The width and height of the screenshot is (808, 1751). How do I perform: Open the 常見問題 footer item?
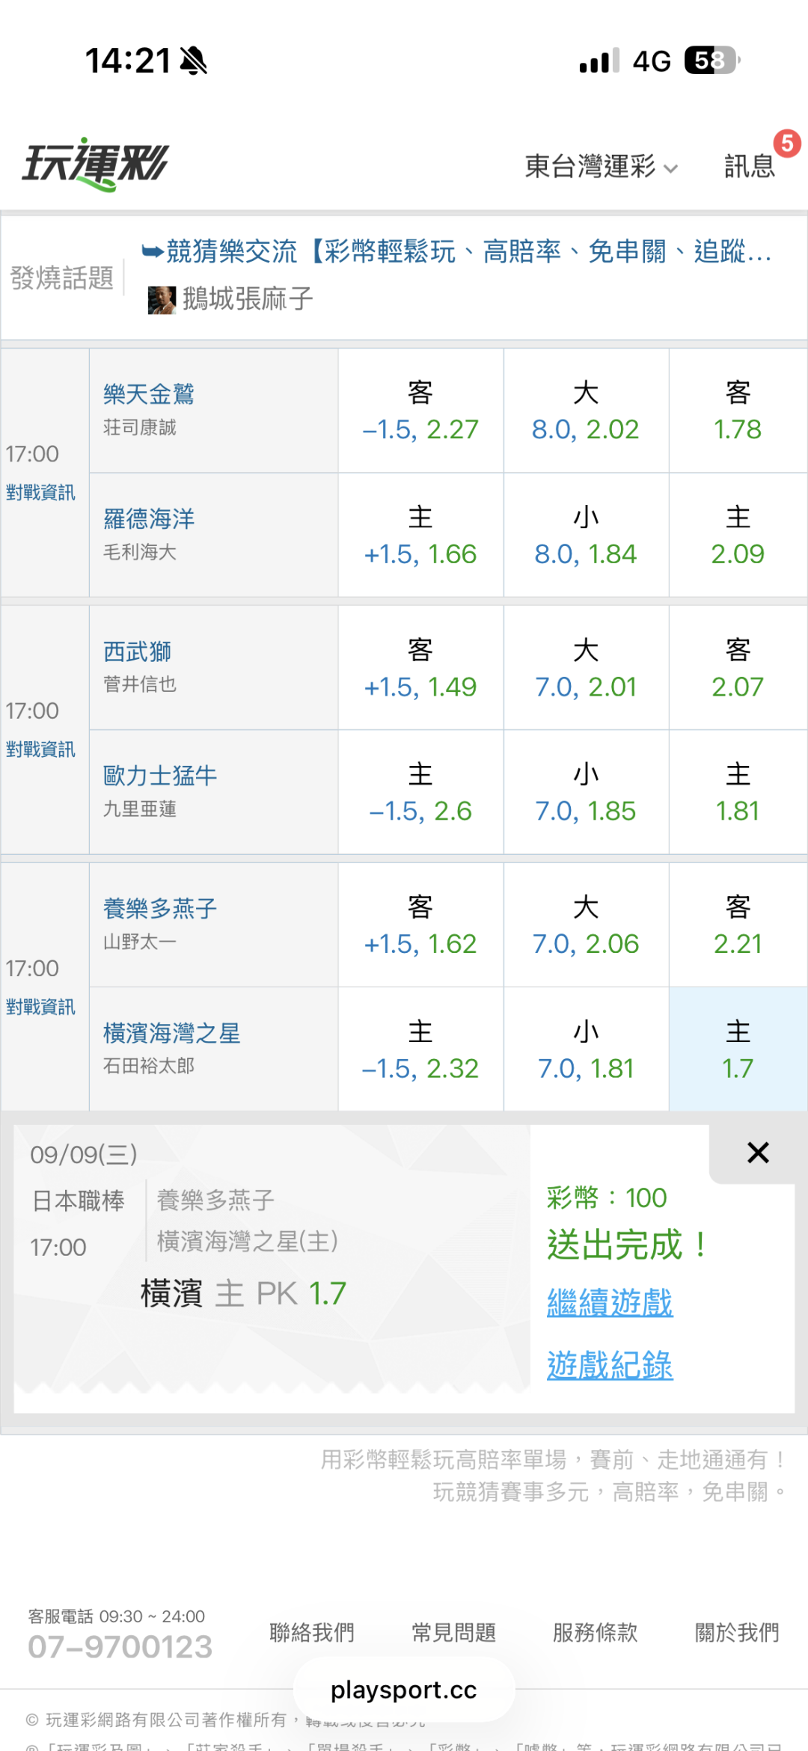(x=453, y=1632)
